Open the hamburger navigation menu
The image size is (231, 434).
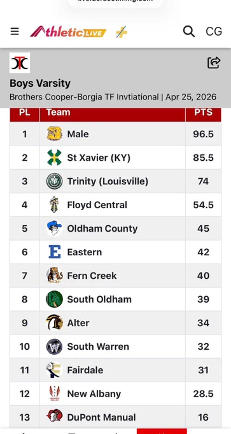coord(15,31)
